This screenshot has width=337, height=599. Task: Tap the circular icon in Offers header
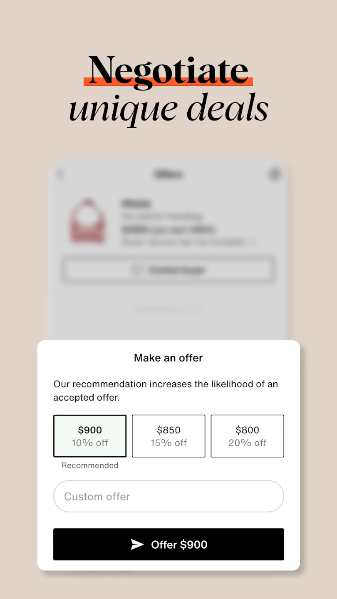[x=275, y=174]
